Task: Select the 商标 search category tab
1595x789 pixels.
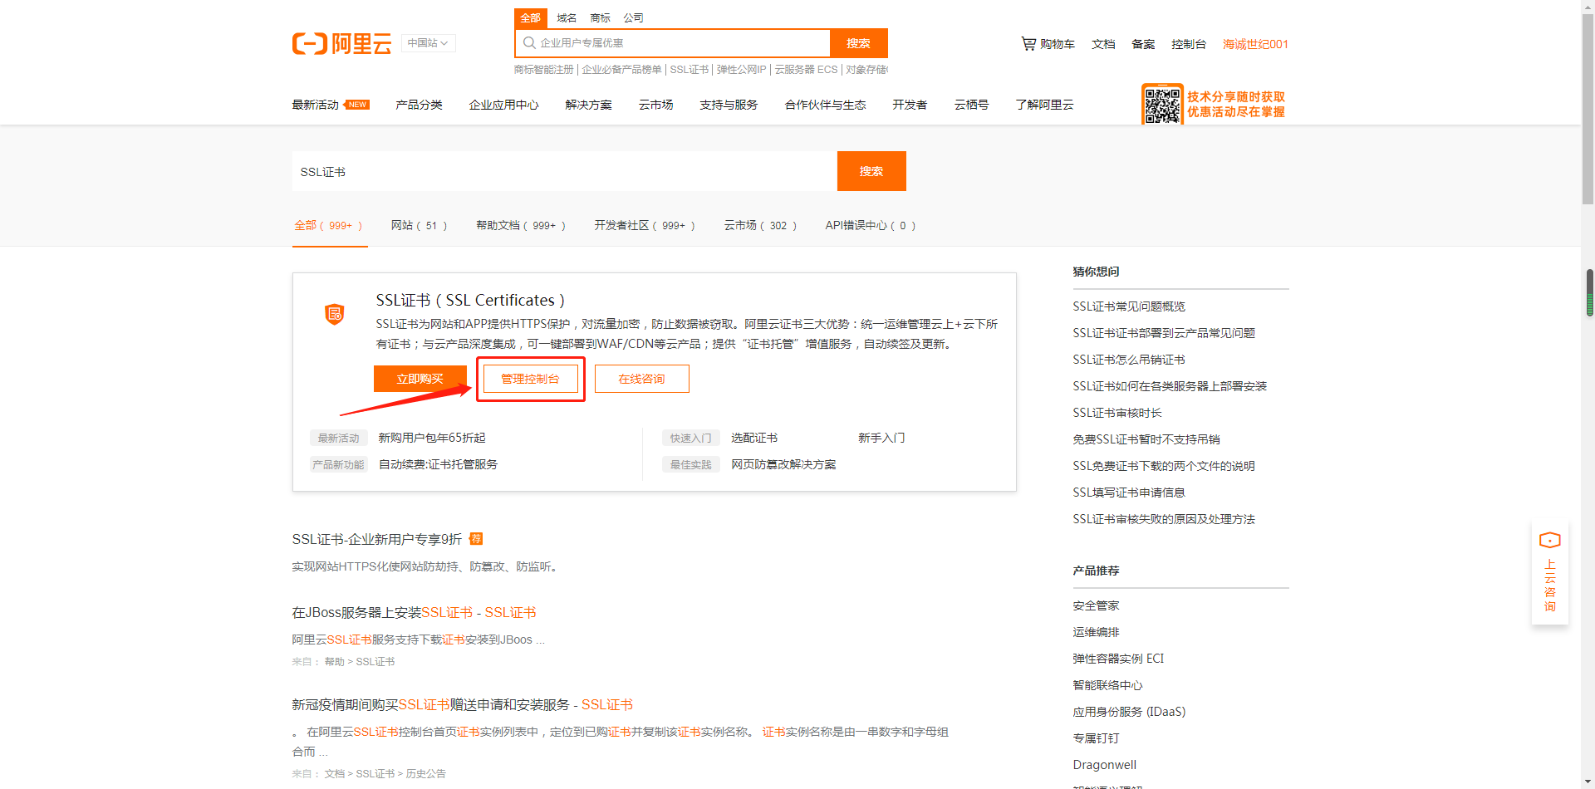Action: (x=600, y=17)
